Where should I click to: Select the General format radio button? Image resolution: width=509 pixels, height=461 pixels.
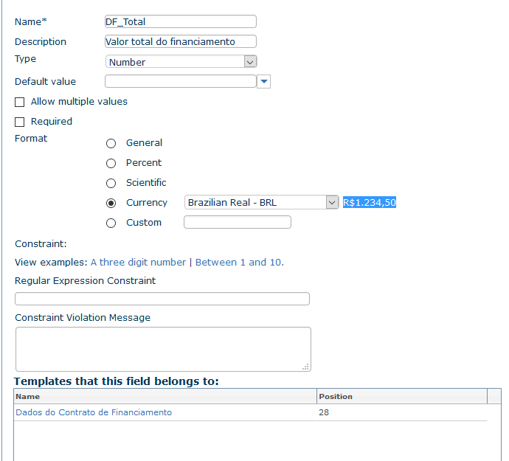[x=111, y=143]
